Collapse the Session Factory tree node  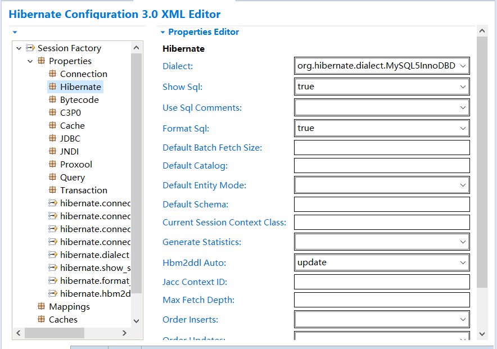coord(19,48)
